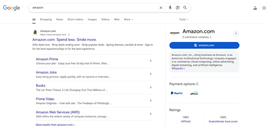267x126 pixels.
Task: Expand Amazon.com knowledge panel arrow
Action: 236,33
